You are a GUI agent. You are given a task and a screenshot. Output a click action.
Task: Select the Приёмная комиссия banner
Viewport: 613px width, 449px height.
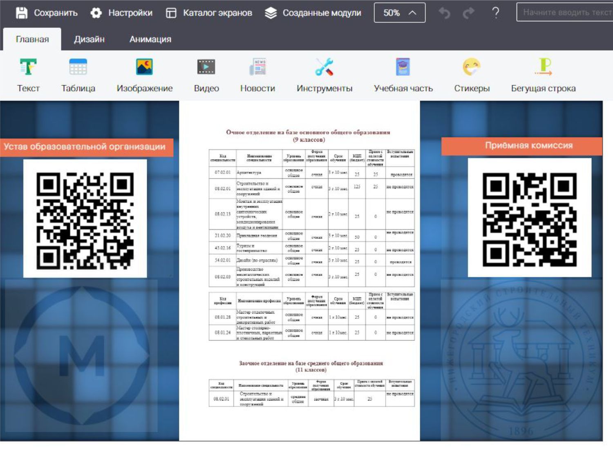522,146
